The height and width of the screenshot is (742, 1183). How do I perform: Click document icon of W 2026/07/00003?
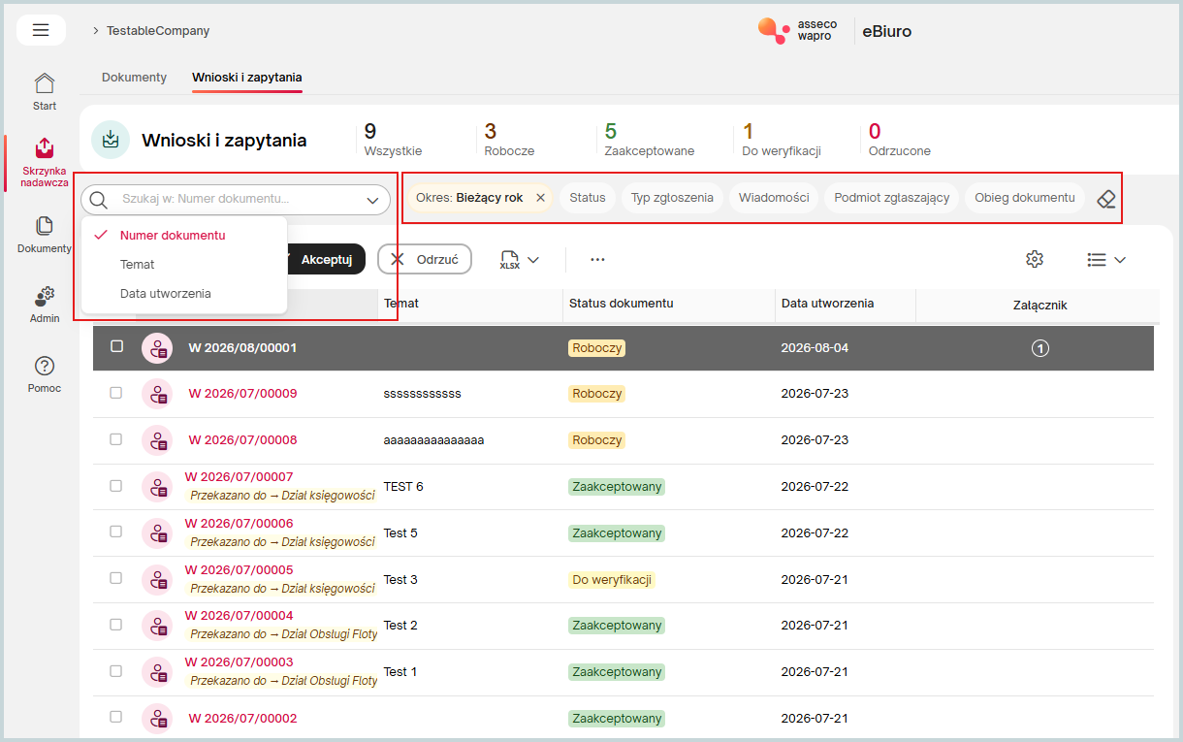point(157,672)
